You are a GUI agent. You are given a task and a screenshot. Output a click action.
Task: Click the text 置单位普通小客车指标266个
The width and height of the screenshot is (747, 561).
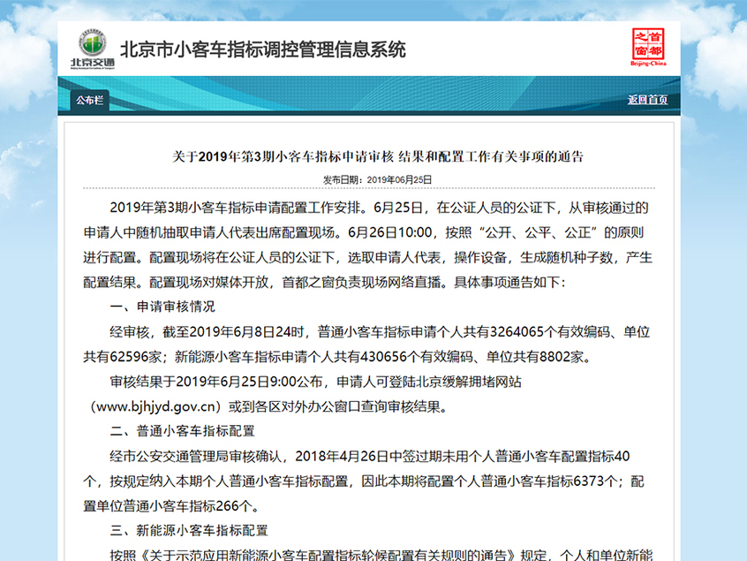(167, 505)
